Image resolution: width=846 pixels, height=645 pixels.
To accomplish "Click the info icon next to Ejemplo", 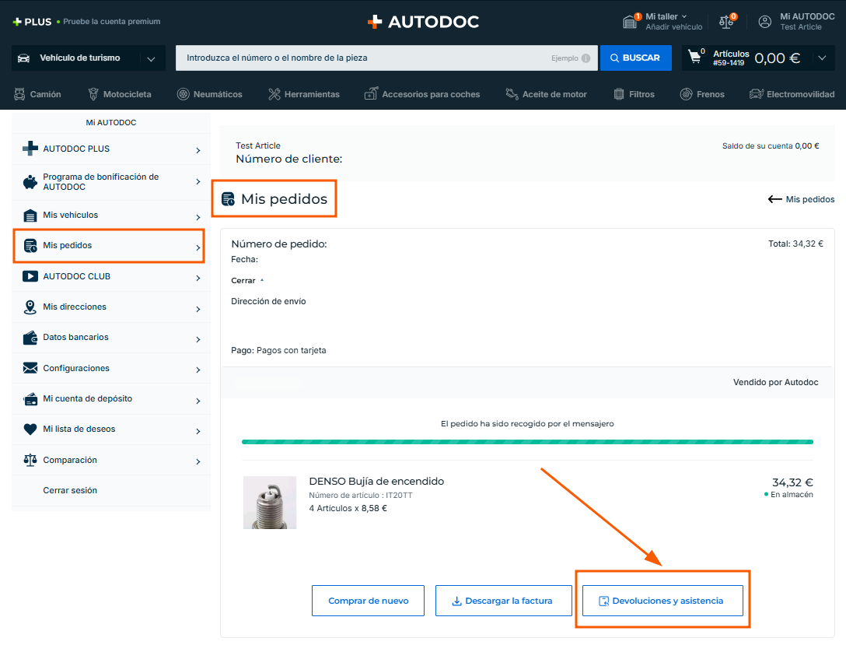I will [x=585, y=58].
